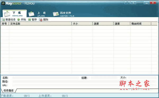Click 下载速度 0B/S status value
This screenshot has height=98, width=159.
tap(27, 96)
